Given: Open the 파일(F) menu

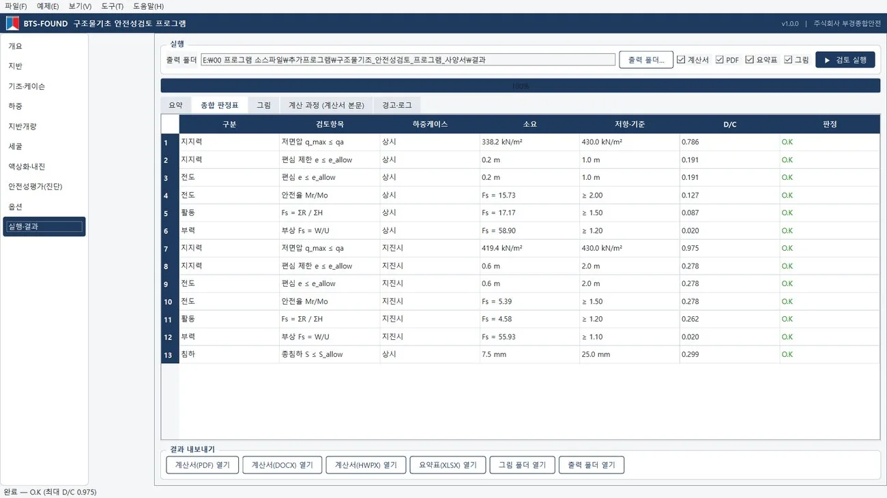Looking at the screenshot, I should (x=16, y=6).
